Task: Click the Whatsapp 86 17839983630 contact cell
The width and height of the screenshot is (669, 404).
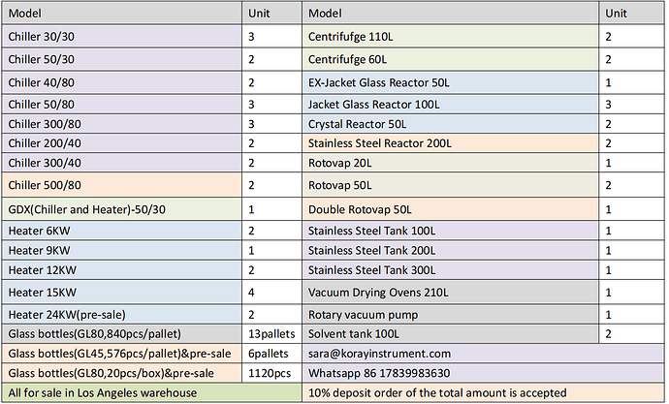Action: click(380, 373)
